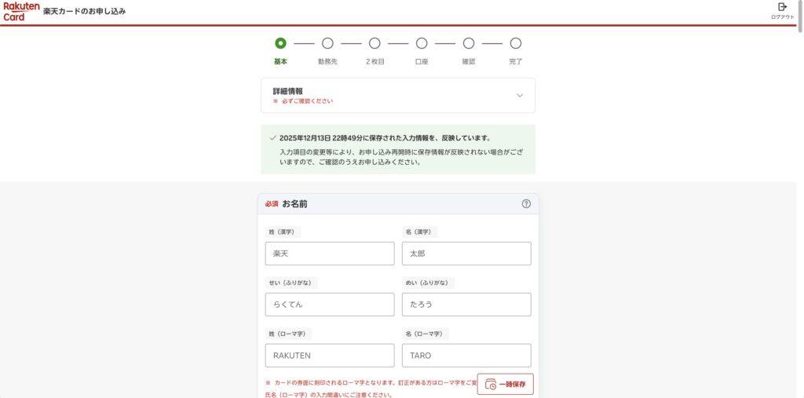Click the page vertical scrollbar
This screenshot has height=398, width=804.
(x=799, y=196)
